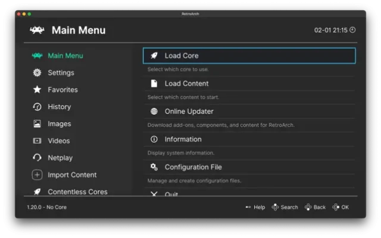Click the OK gamepad glyph icon
Viewport: 381px width, 238px height.
336,207
